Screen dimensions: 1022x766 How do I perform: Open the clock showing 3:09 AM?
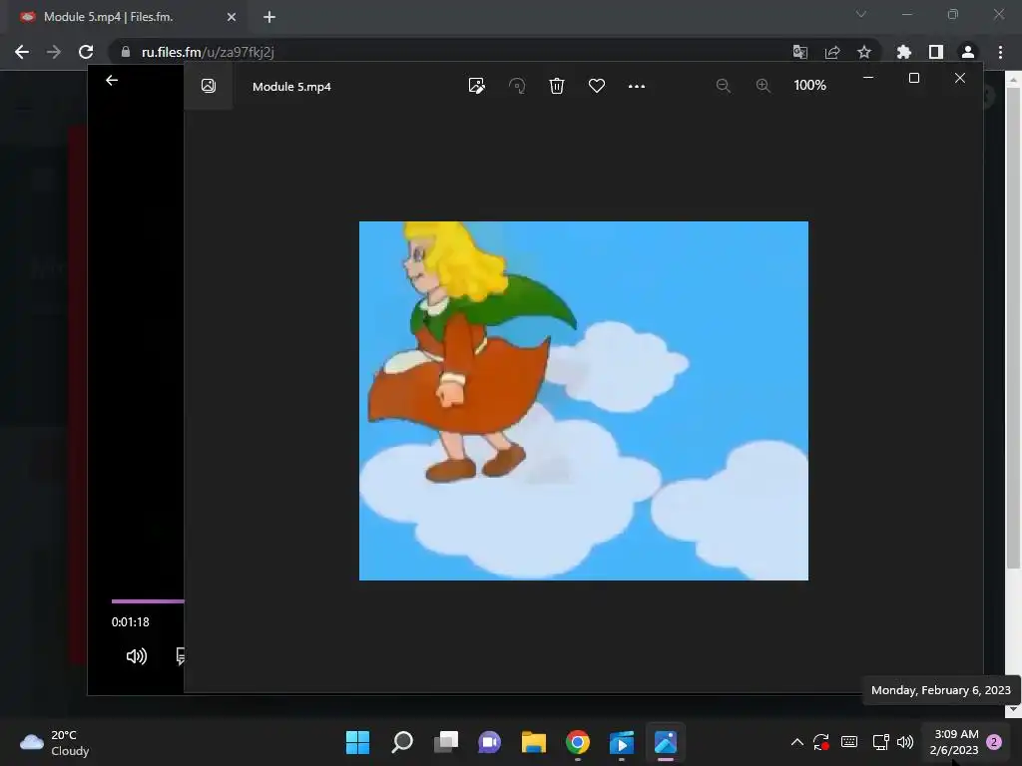click(x=954, y=742)
